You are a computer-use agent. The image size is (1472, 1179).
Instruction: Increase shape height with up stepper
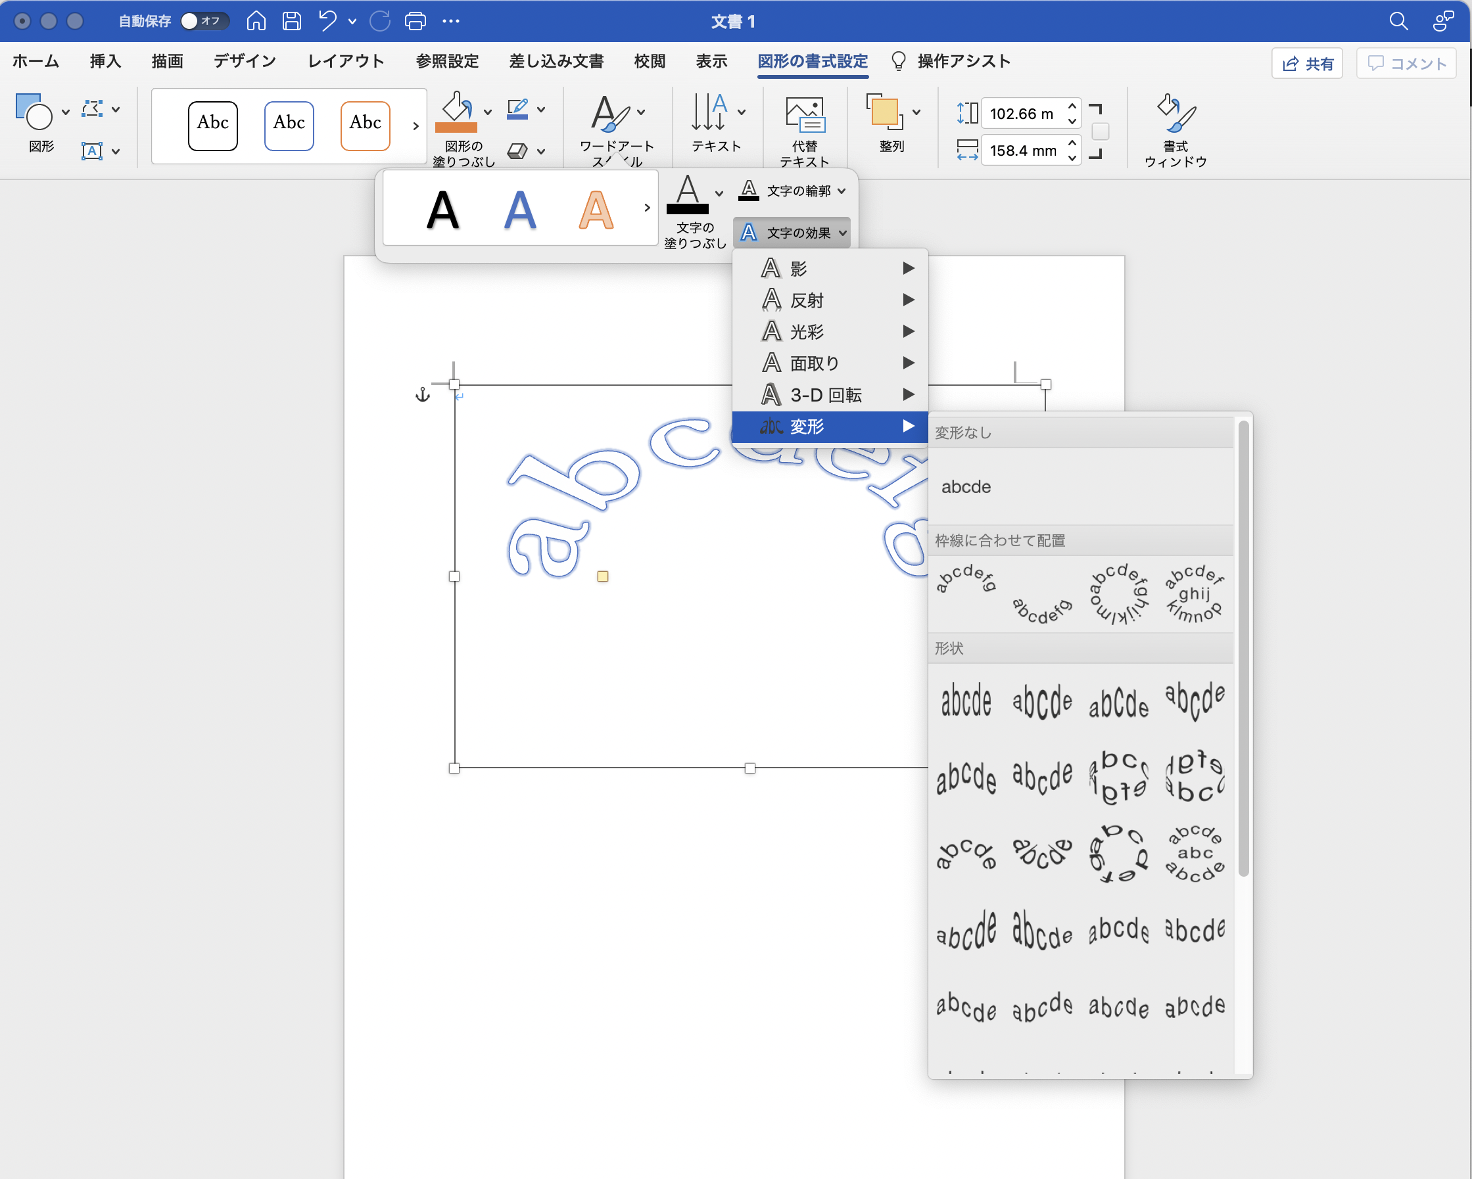coord(1072,106)
